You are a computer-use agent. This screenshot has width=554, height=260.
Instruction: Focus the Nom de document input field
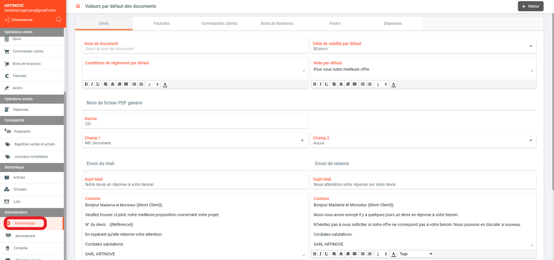pos(195,49)
